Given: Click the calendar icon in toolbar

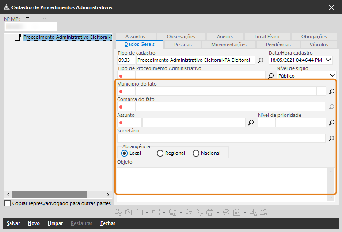Looking at the screenshot, I should pos(237,212).
